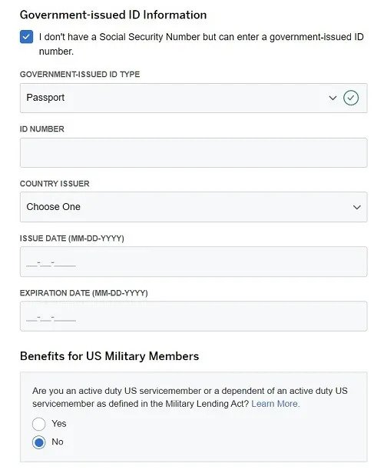Open the Passport ID type dropdown arrow

333,98
